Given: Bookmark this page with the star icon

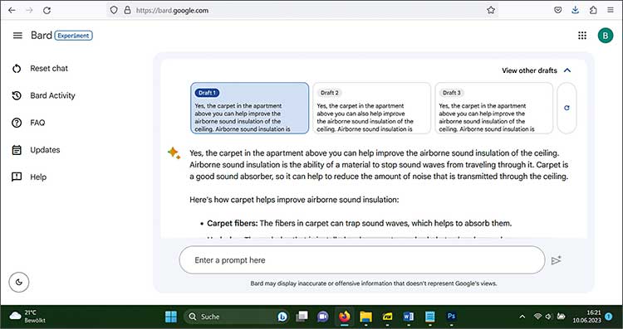Looking at the screenshot, I should pos(491,10).
